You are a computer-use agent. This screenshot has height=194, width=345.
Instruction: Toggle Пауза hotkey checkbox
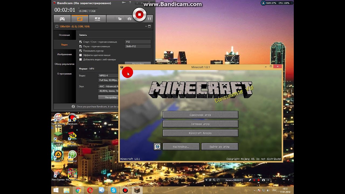(80, 46)
